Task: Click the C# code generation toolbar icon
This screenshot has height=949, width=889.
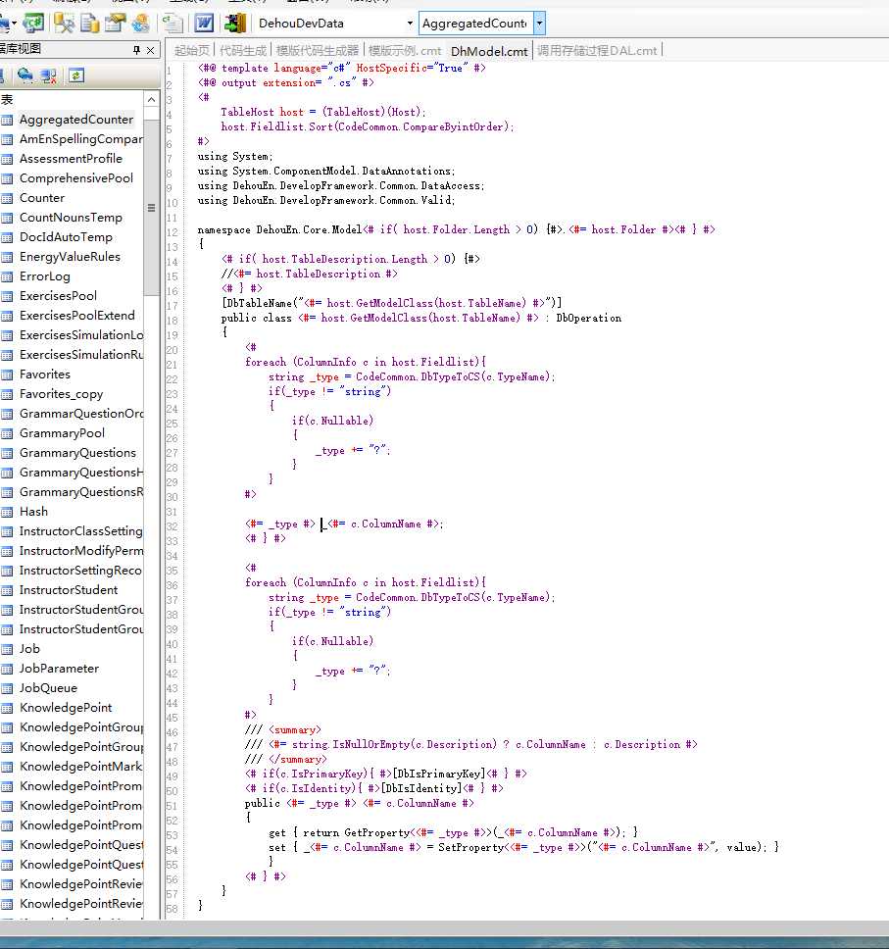Action: (x=33, y=23)
